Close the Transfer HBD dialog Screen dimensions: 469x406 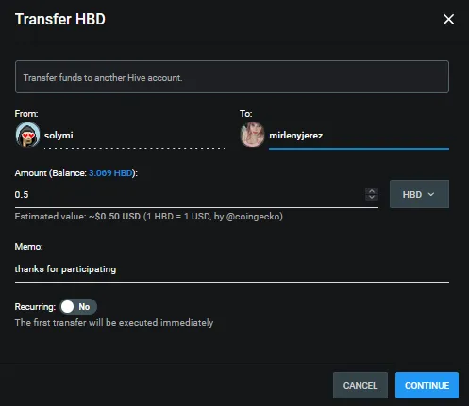(448, 19)
